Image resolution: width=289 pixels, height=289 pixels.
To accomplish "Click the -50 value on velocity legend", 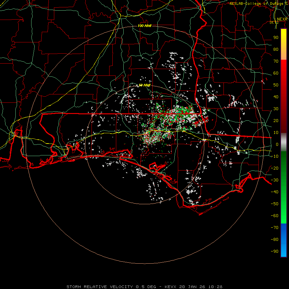I will pyautogui.click(x=275, y=204).
